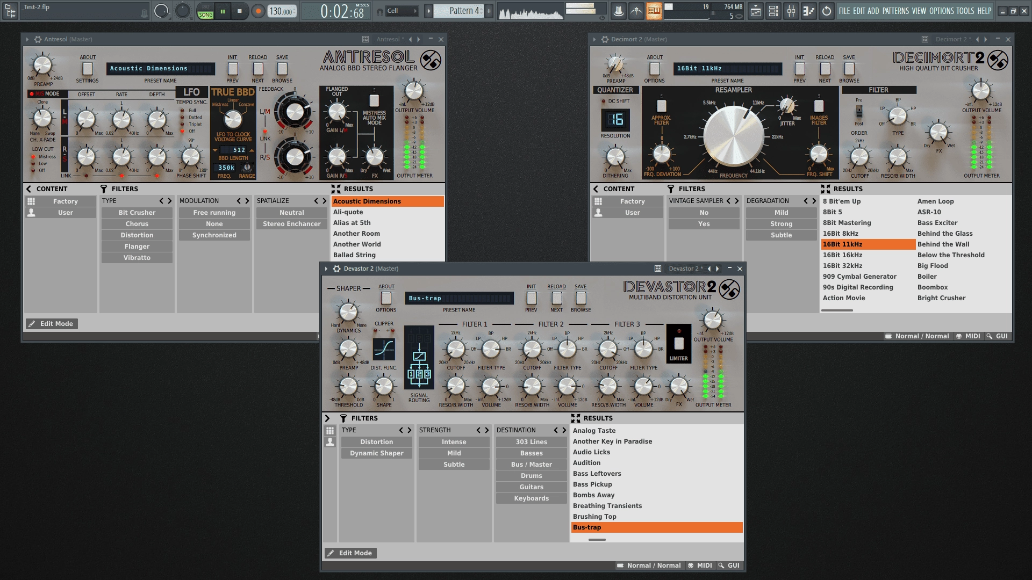
Task: Open the mixer from top toolbar
Action: point(791,11)
